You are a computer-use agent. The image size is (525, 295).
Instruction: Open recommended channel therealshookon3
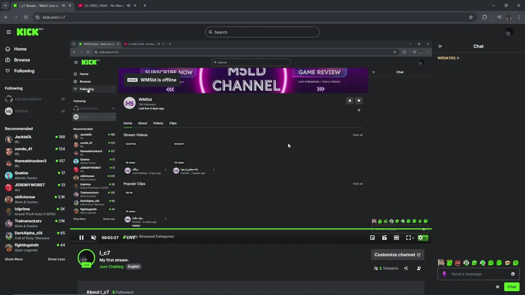click(x=35, y=163)
